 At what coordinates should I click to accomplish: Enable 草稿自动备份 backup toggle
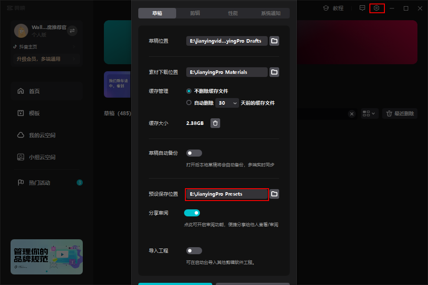[x=194, y=153]
